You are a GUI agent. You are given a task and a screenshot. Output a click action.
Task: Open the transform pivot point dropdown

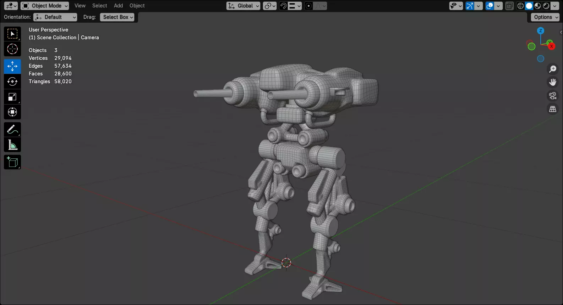click(270, 6)
